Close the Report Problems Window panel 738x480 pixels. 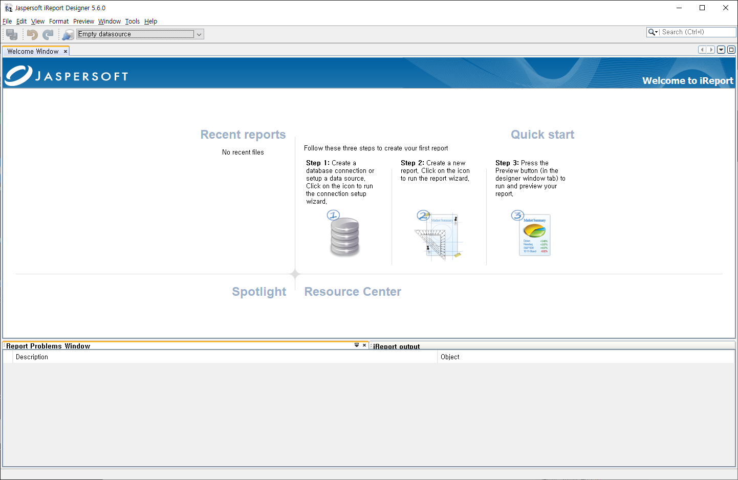click(364, 345)
